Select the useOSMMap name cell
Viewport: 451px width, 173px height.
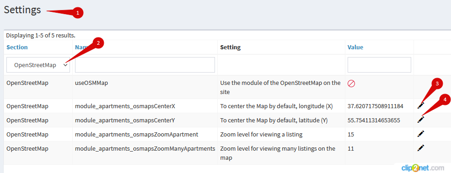pos(91,83)
